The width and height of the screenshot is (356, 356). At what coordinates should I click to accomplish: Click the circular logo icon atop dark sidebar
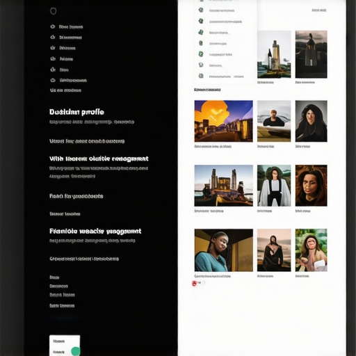53,11
